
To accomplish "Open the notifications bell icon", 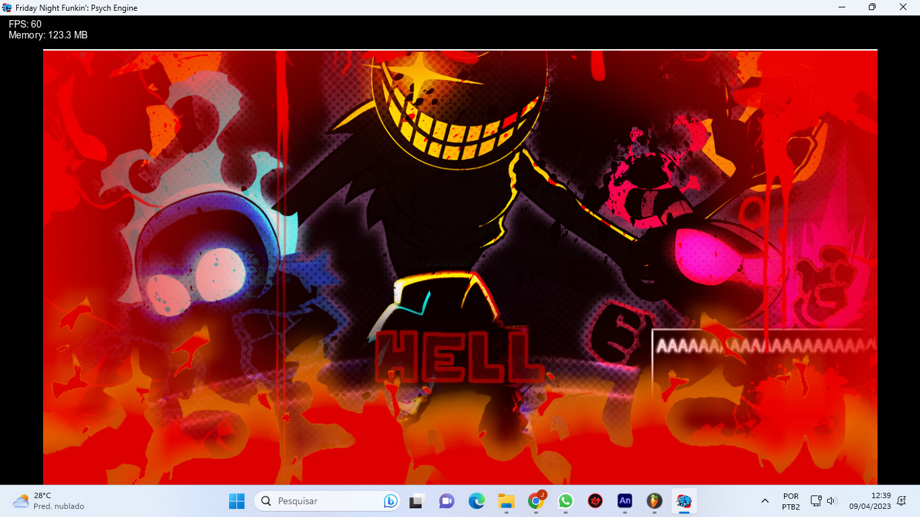I will [x=902, y=501].
